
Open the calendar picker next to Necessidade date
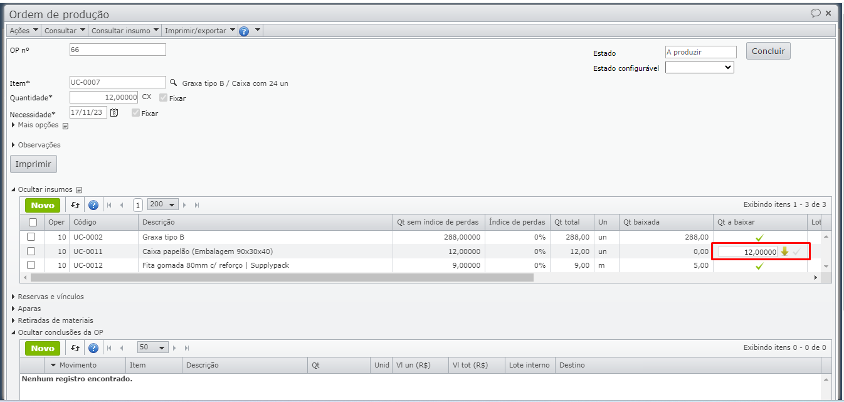[114, 113]
